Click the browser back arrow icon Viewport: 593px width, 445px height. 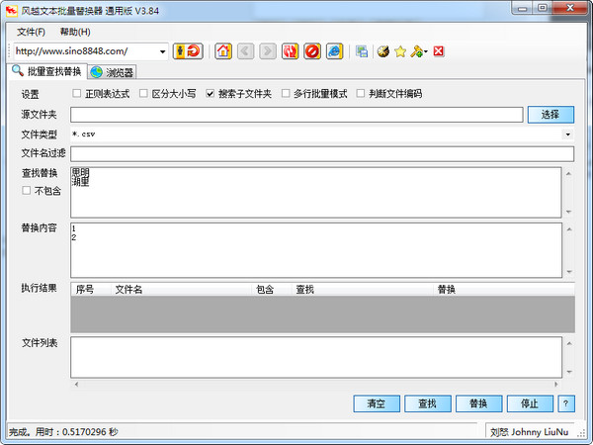click(245, 51)
